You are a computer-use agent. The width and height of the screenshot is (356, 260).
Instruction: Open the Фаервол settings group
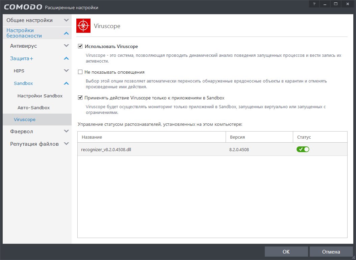[x=37, y=132]
